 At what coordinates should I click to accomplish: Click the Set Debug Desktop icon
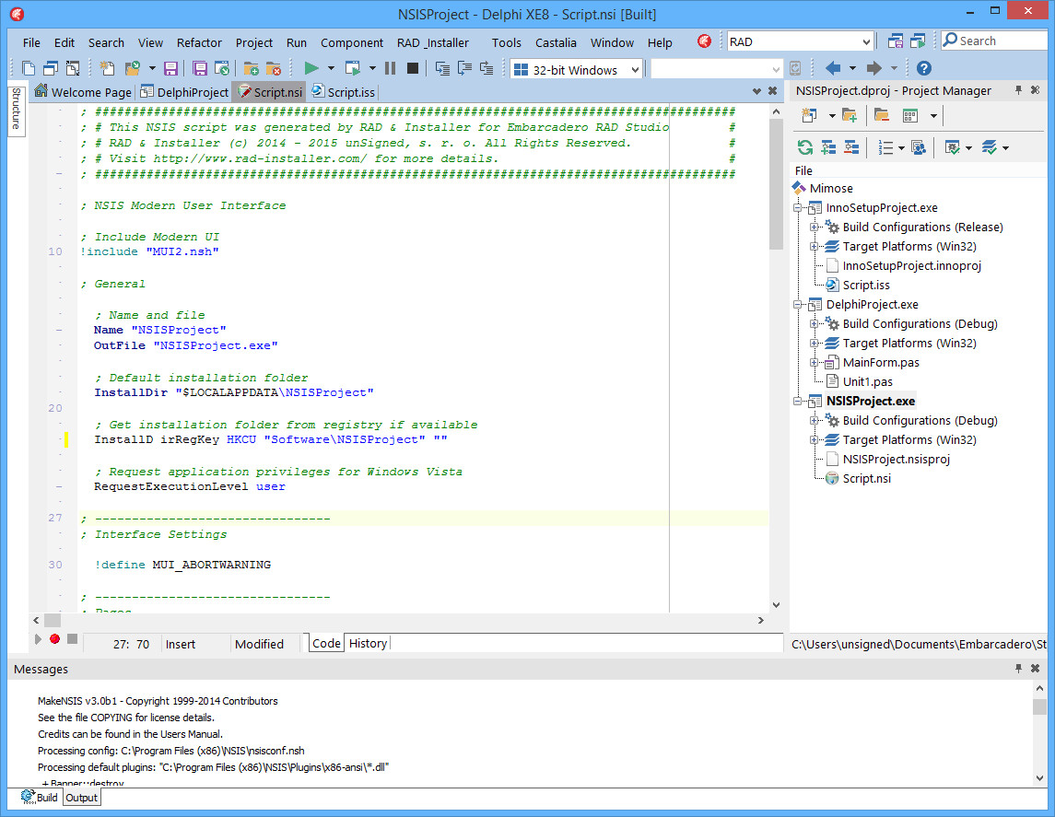918,41
